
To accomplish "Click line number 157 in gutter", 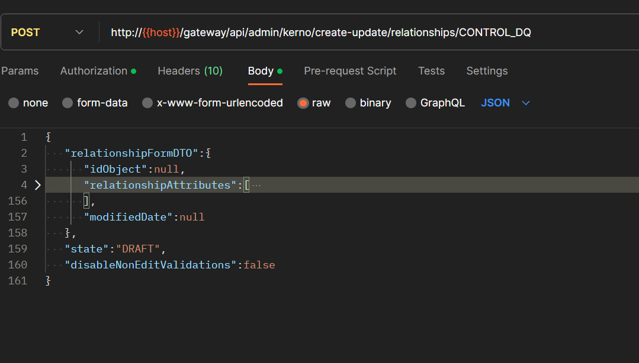I will [x=18, y=217].
